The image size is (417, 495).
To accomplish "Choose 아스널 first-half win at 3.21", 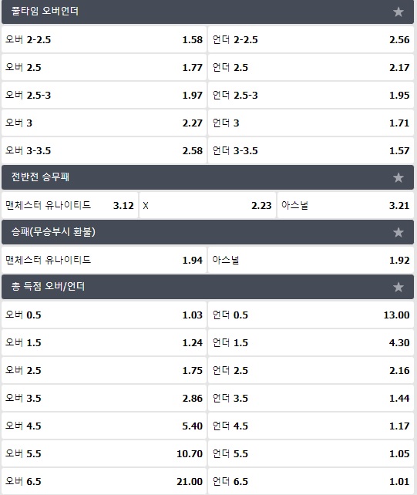I will tap(345, 205).
